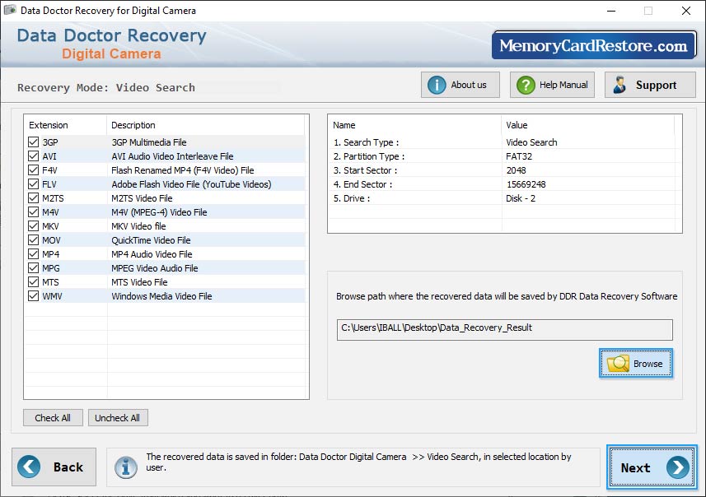Select 'AVI Audio Video Interleave File' row
Viewport: 706px width, 497px height.
(x=172, y=156)
